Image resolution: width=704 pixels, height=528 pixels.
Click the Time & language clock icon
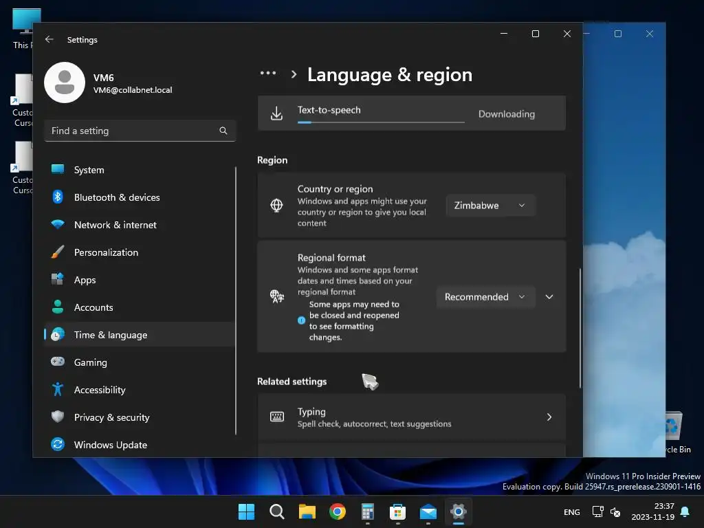(58, 335)
